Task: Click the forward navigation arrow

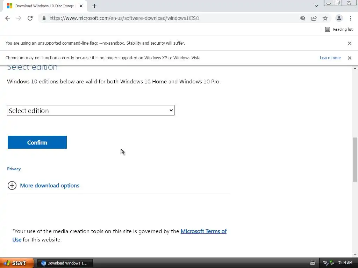Action: point(19,18)
